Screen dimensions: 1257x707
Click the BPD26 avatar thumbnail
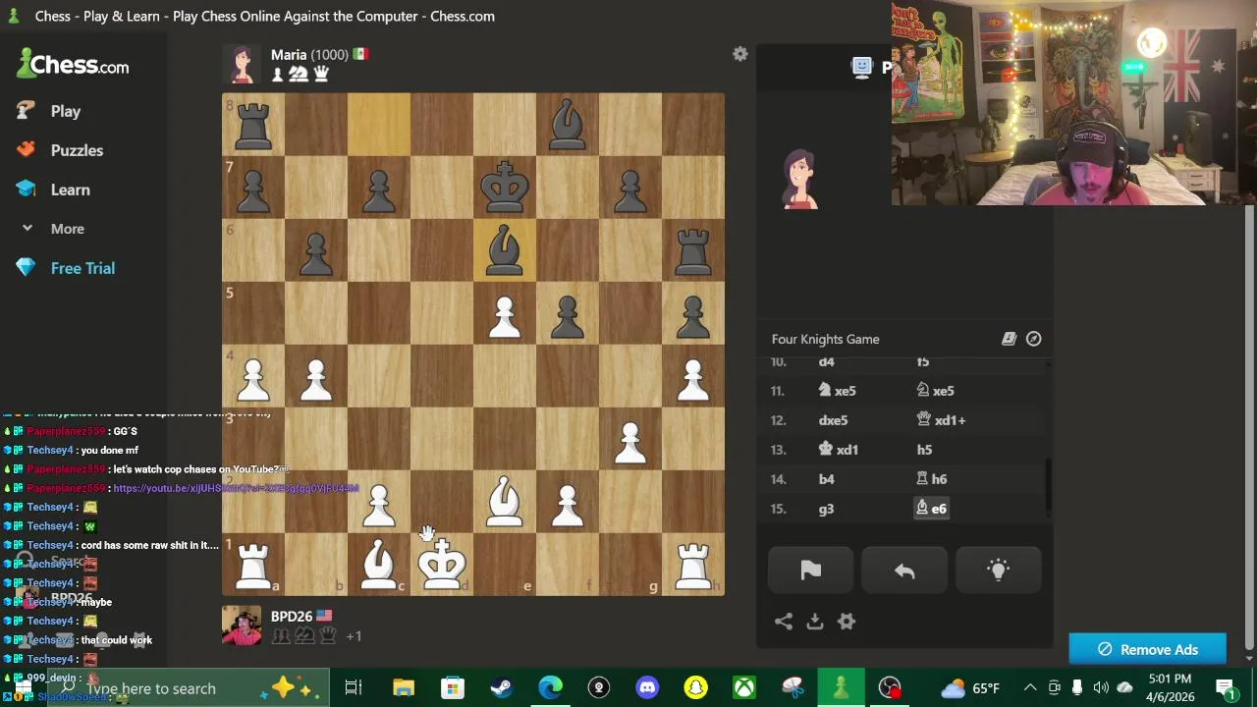pyautogui.click(x=242, y=625)
